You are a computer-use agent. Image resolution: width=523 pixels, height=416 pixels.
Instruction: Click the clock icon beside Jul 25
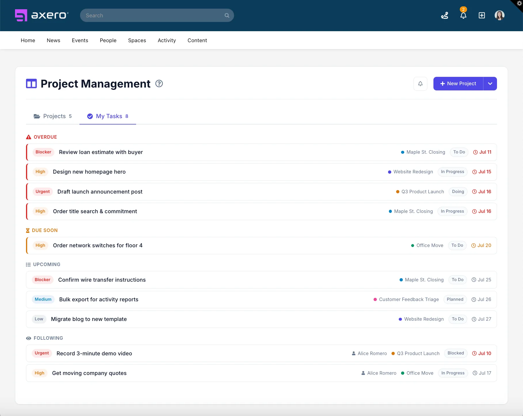(474, 280)
